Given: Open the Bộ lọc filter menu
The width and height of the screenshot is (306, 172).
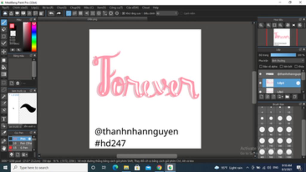Looking at the screenshot, I should click(x=48, y=7).
